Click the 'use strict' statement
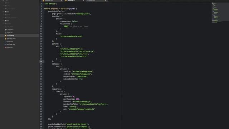The width and height of the screenshot is (229, 129). point(50,4)
